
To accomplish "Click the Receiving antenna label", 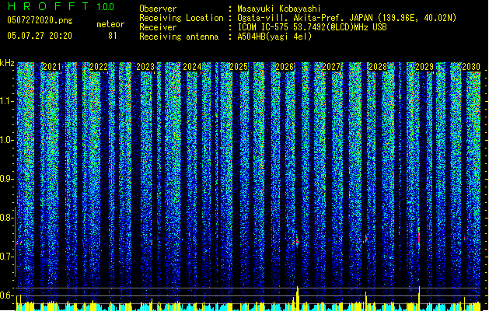I will pyautogui.click(x=179, y=37).
